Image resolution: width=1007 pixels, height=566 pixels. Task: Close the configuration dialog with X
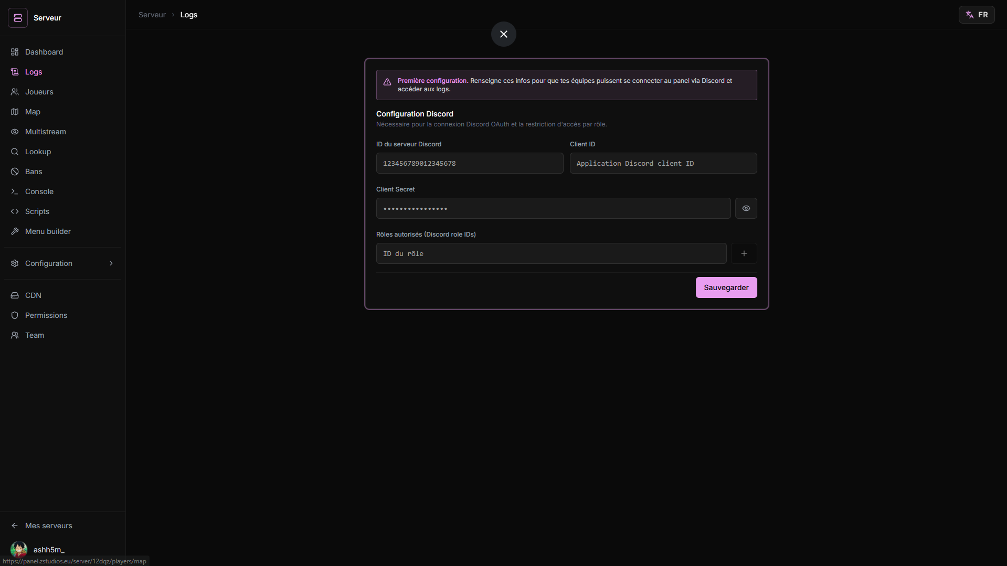pyautogui.click(x=504, y=34)
